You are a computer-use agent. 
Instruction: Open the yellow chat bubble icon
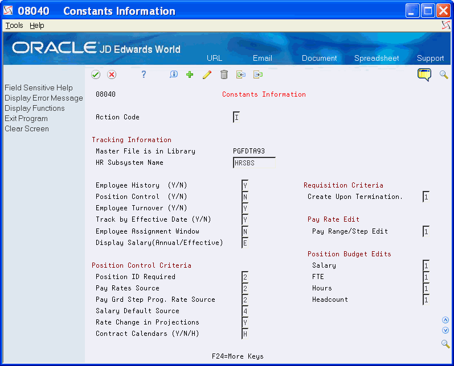click(424, 75)
